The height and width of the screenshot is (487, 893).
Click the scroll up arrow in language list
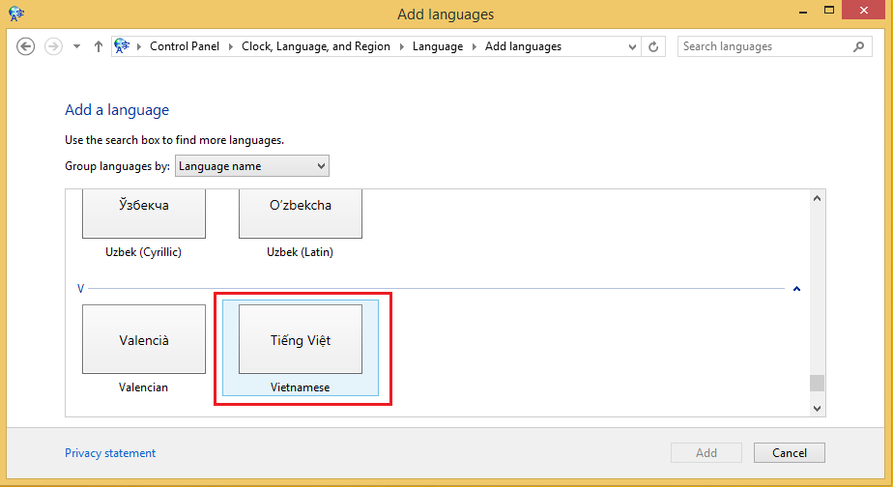click(x=817, y=199)
